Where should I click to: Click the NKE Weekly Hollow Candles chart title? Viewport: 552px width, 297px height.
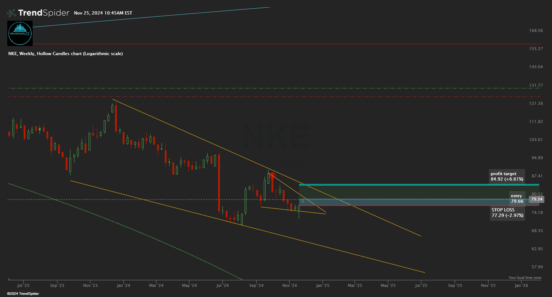point(65,54)
